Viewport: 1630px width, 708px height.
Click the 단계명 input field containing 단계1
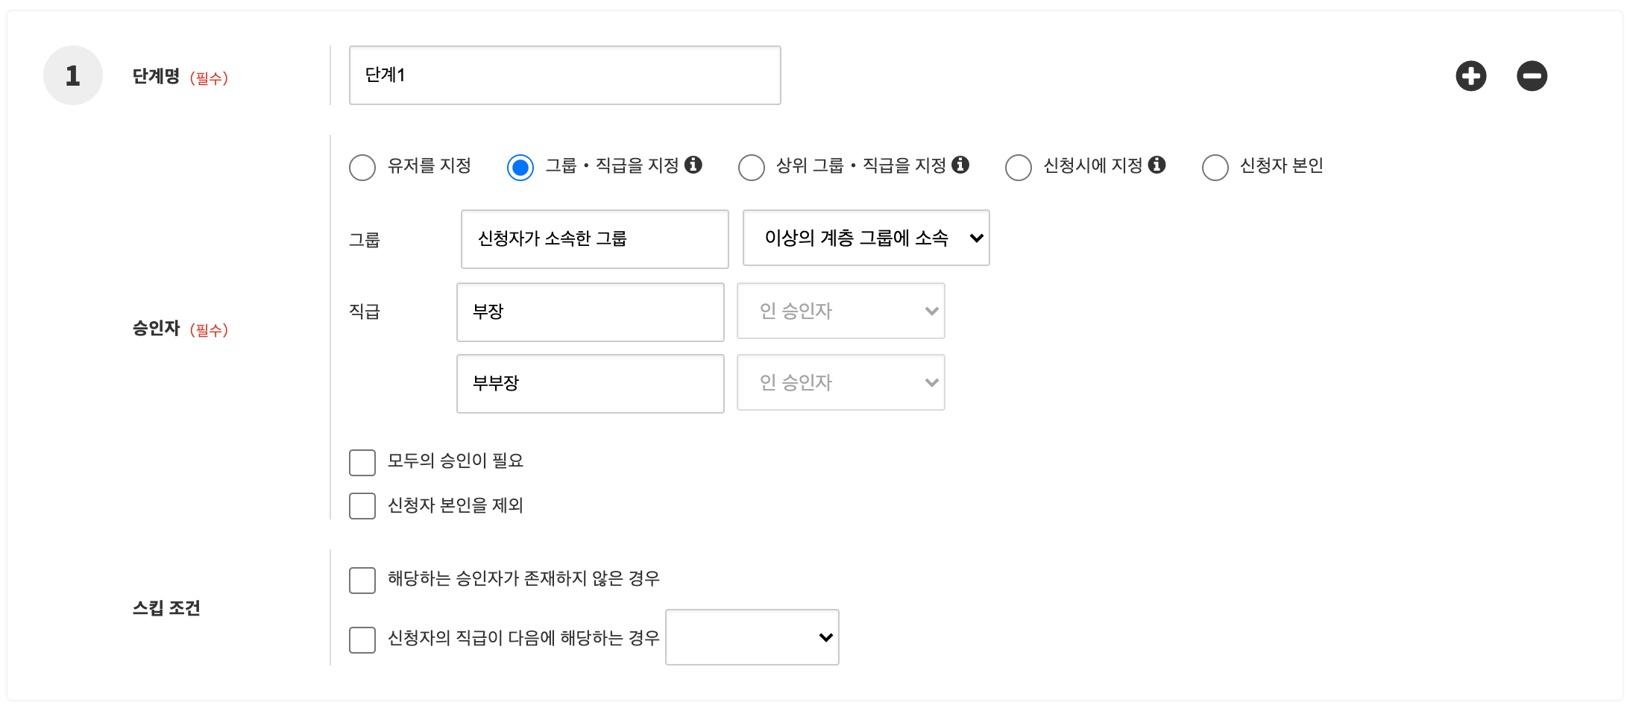[564, 75]
